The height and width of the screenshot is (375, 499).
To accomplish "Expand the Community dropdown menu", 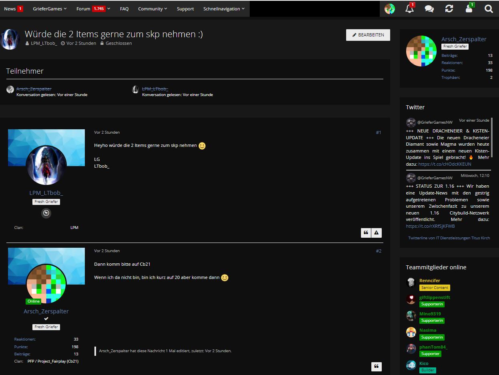I will pos(152,9).
